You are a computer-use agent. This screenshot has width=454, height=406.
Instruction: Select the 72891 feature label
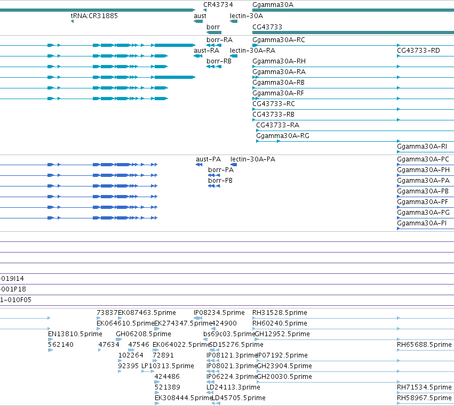coord(163,355)
